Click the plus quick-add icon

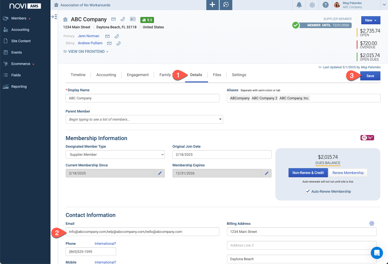(x=213, y=5)
